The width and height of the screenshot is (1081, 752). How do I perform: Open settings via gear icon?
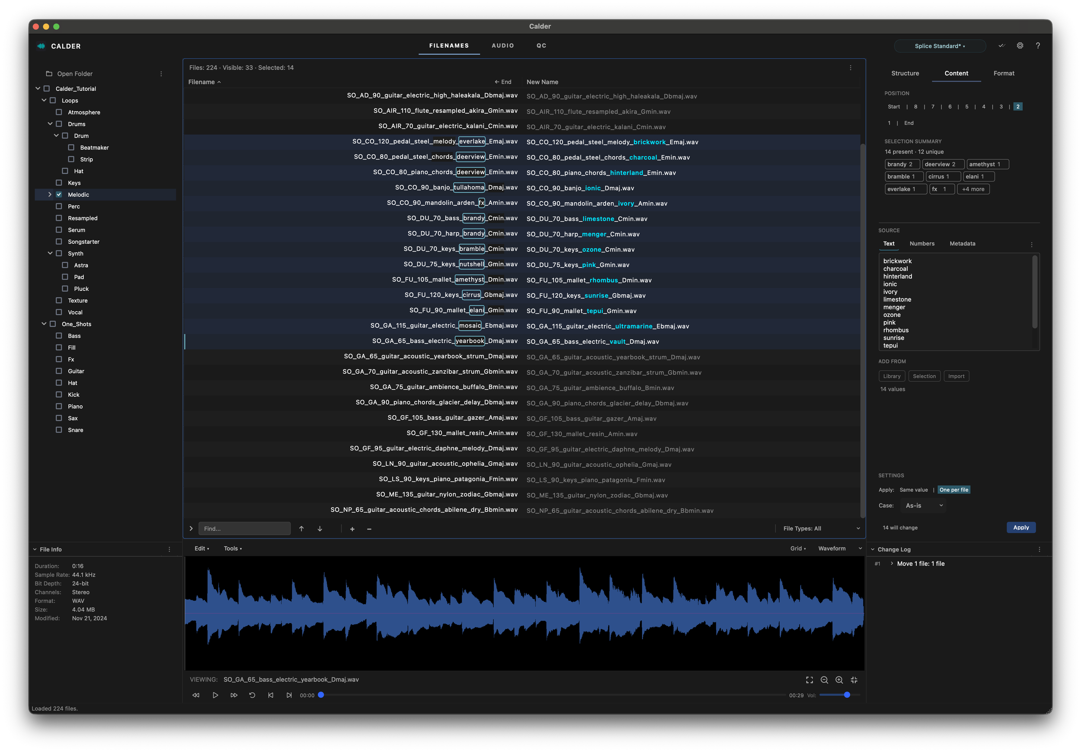[1020, 46]
